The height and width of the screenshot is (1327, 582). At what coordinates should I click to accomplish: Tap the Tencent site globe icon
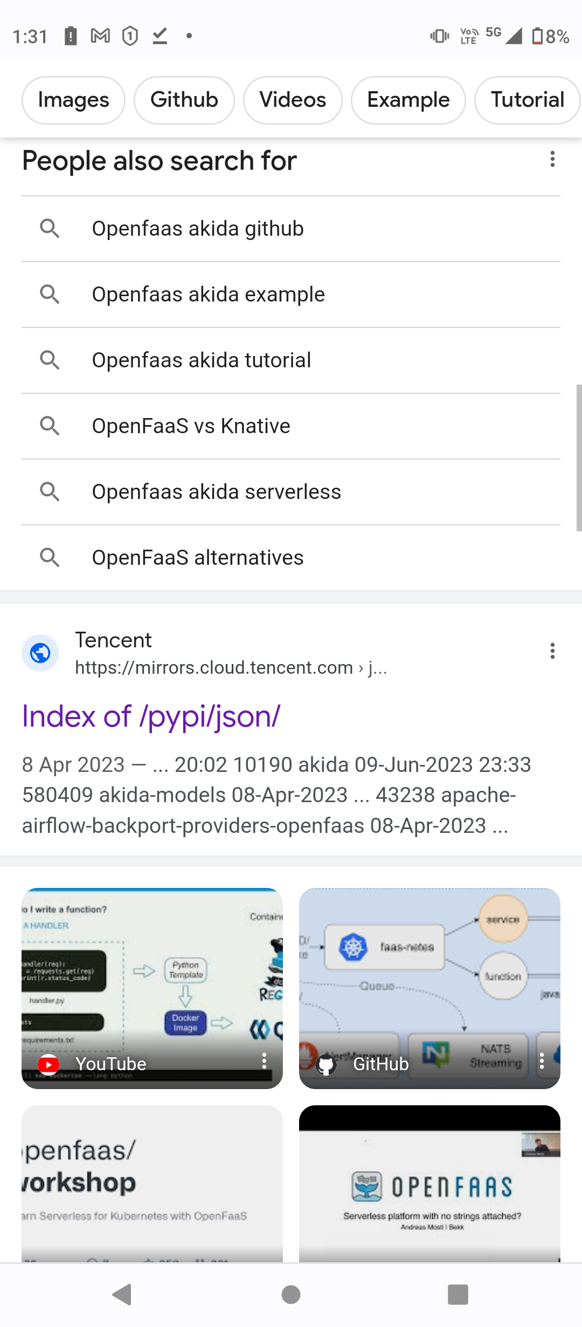coord(40,653)
